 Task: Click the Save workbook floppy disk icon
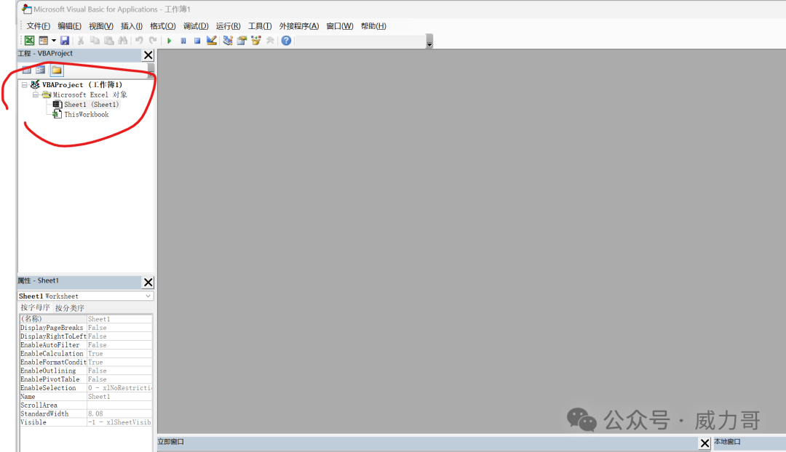coord(65,41)
